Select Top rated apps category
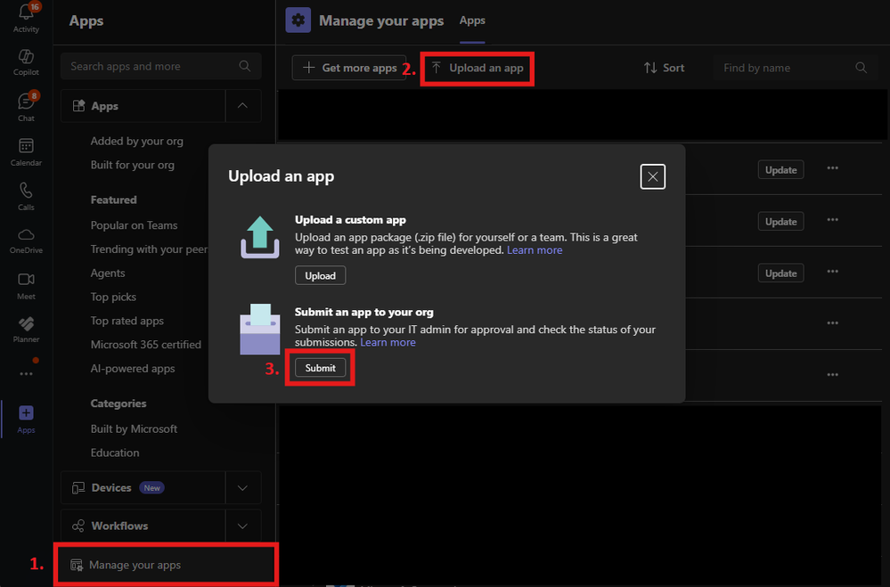 pos(127,321)
